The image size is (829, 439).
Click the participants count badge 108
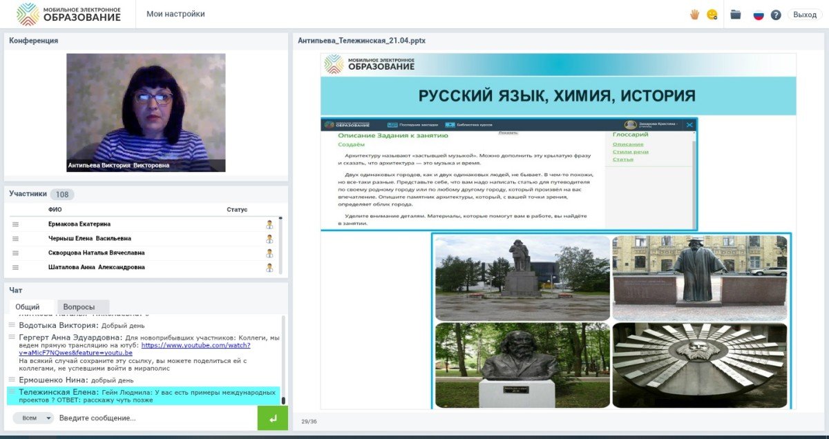62,195
